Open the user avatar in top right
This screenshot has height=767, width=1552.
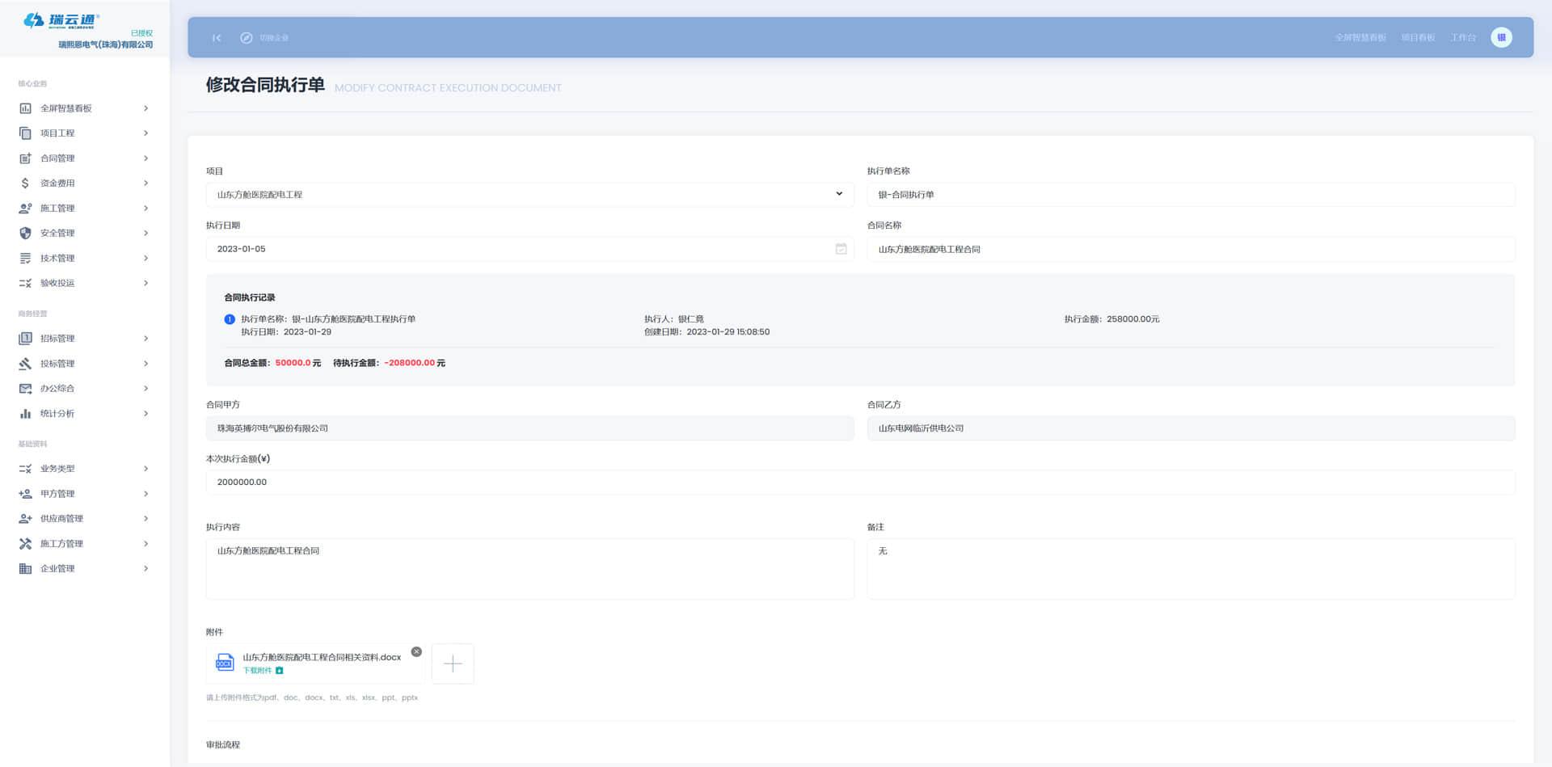1501,37
